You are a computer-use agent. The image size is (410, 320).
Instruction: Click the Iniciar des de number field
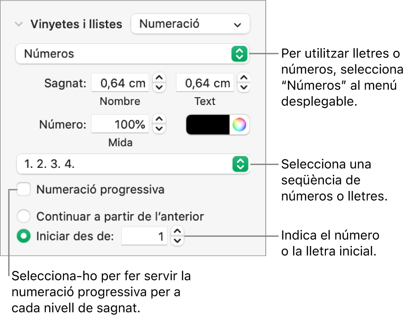point(144,237)
